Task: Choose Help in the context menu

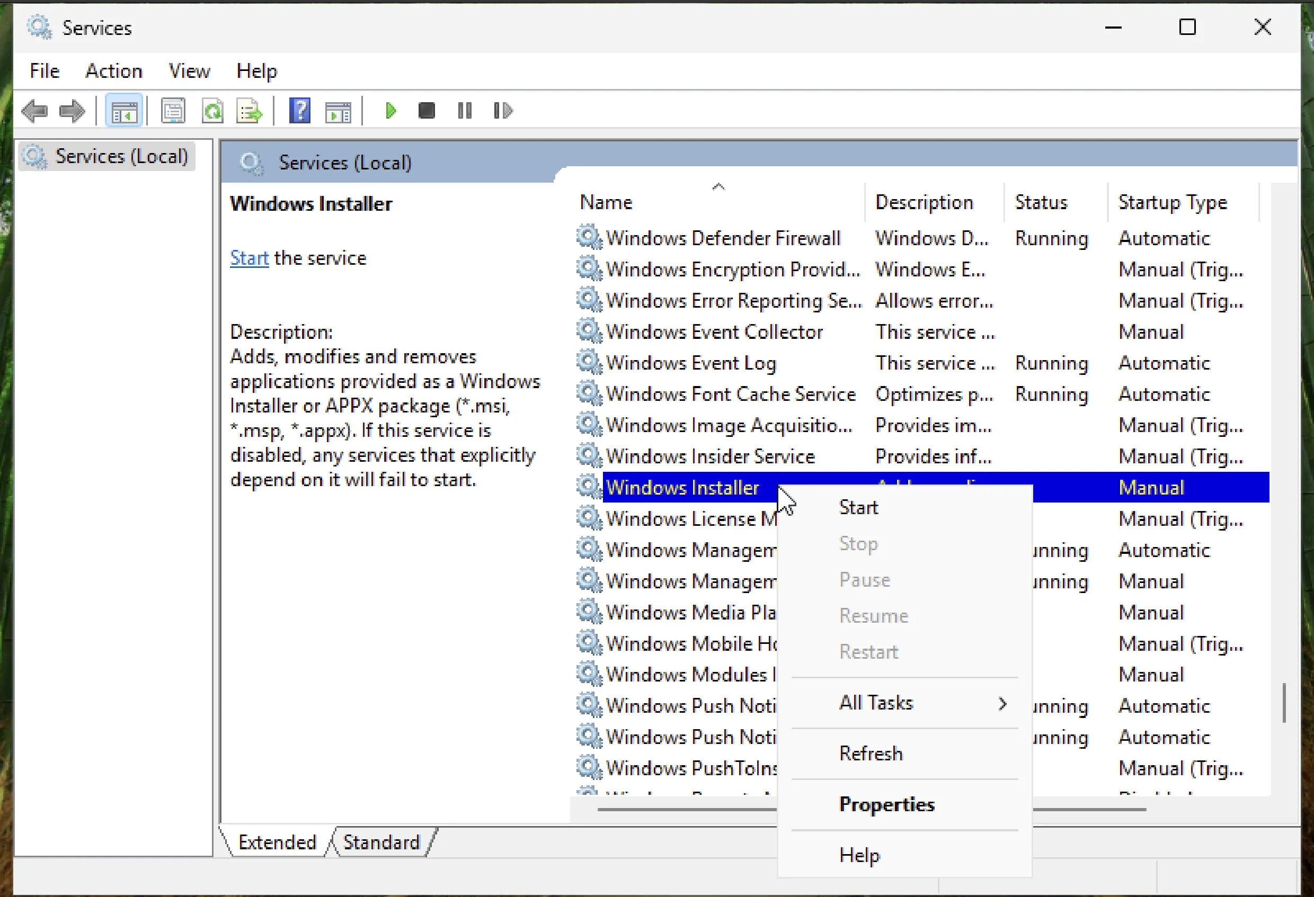Action: 904,855
